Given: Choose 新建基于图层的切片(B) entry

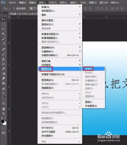Looking at the screenshot, I should [x=60, y=75].
